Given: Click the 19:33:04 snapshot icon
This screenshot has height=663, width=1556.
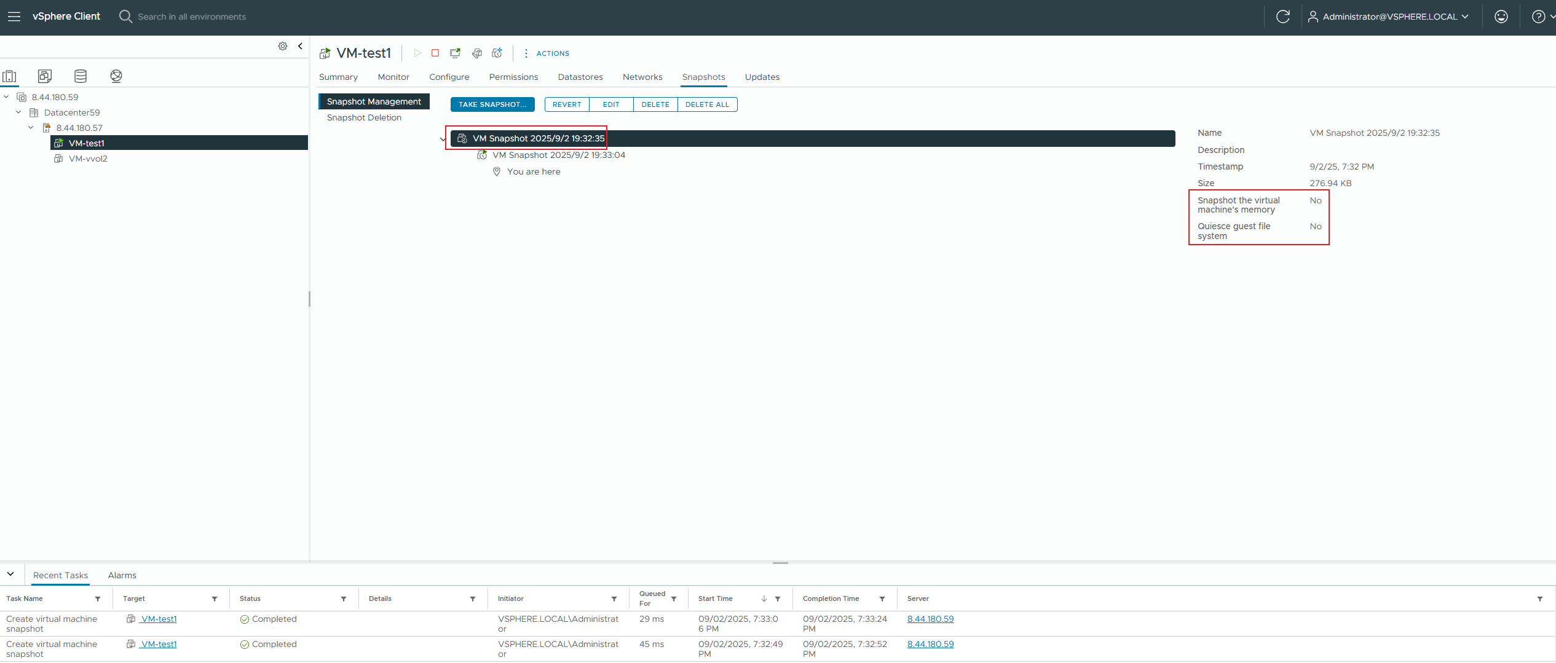Looking at the screenshot, I should click(482, 155).
